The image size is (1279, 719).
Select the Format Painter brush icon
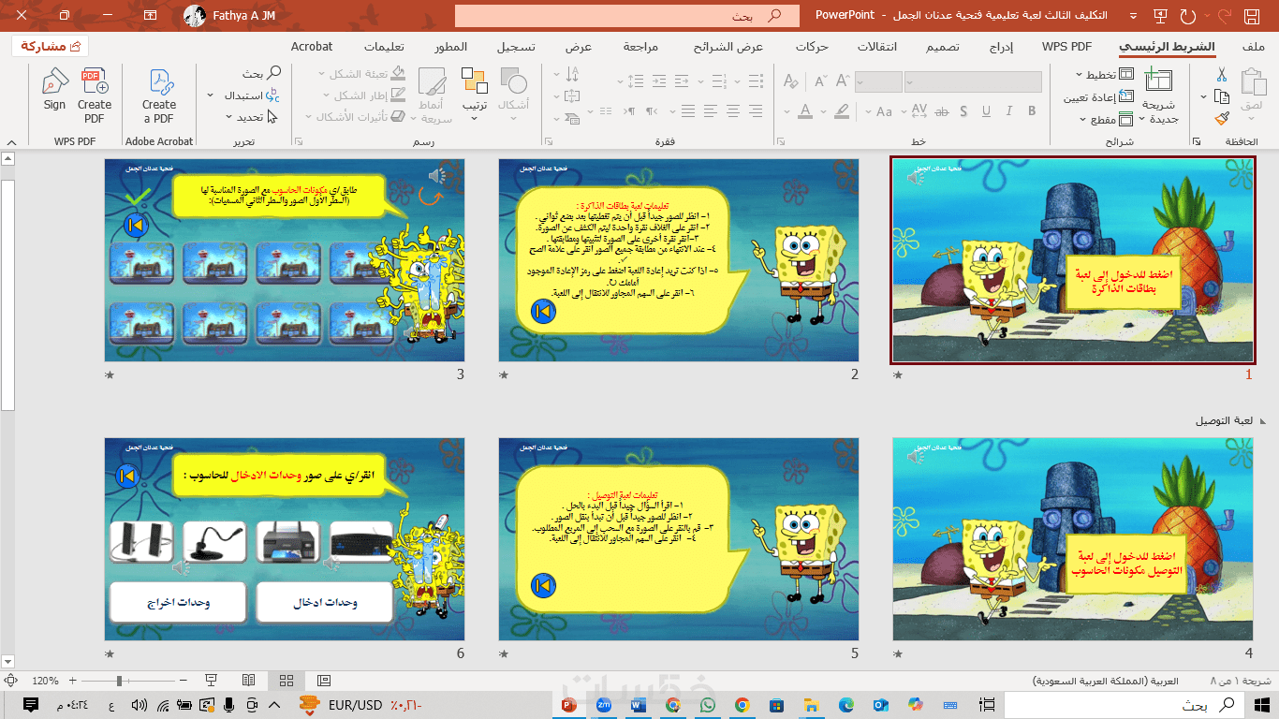click(1221, 119)
